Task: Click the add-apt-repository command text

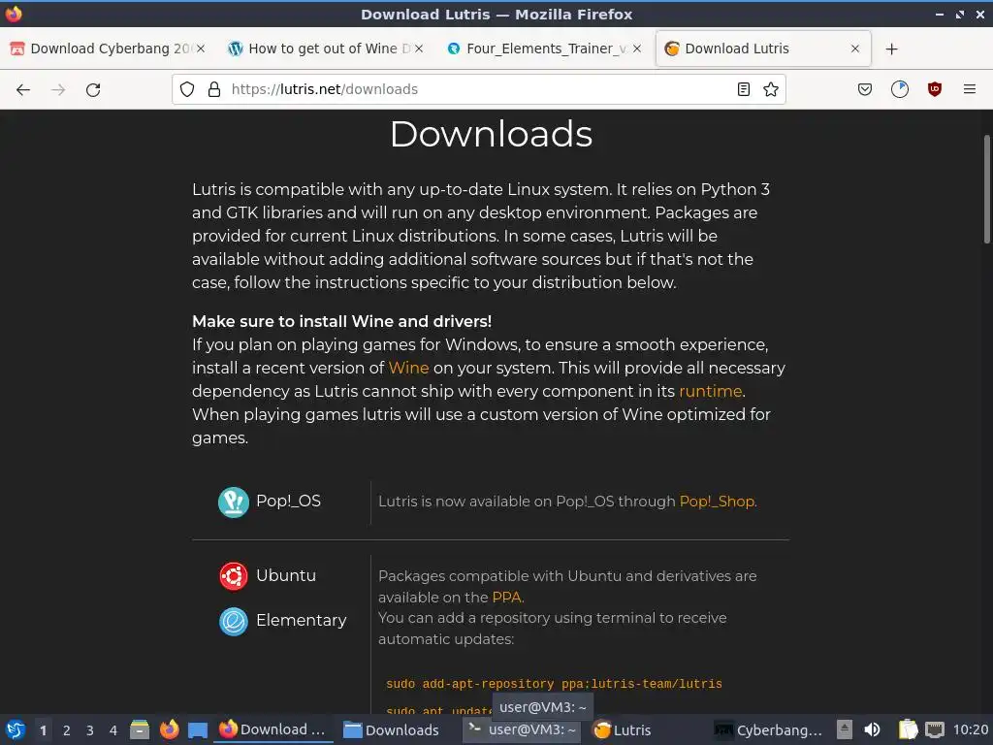Action: [x=554, y=684]
